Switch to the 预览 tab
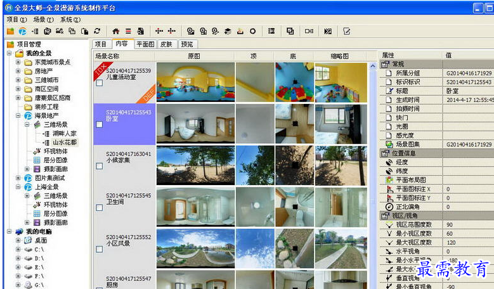 point(187,44)
